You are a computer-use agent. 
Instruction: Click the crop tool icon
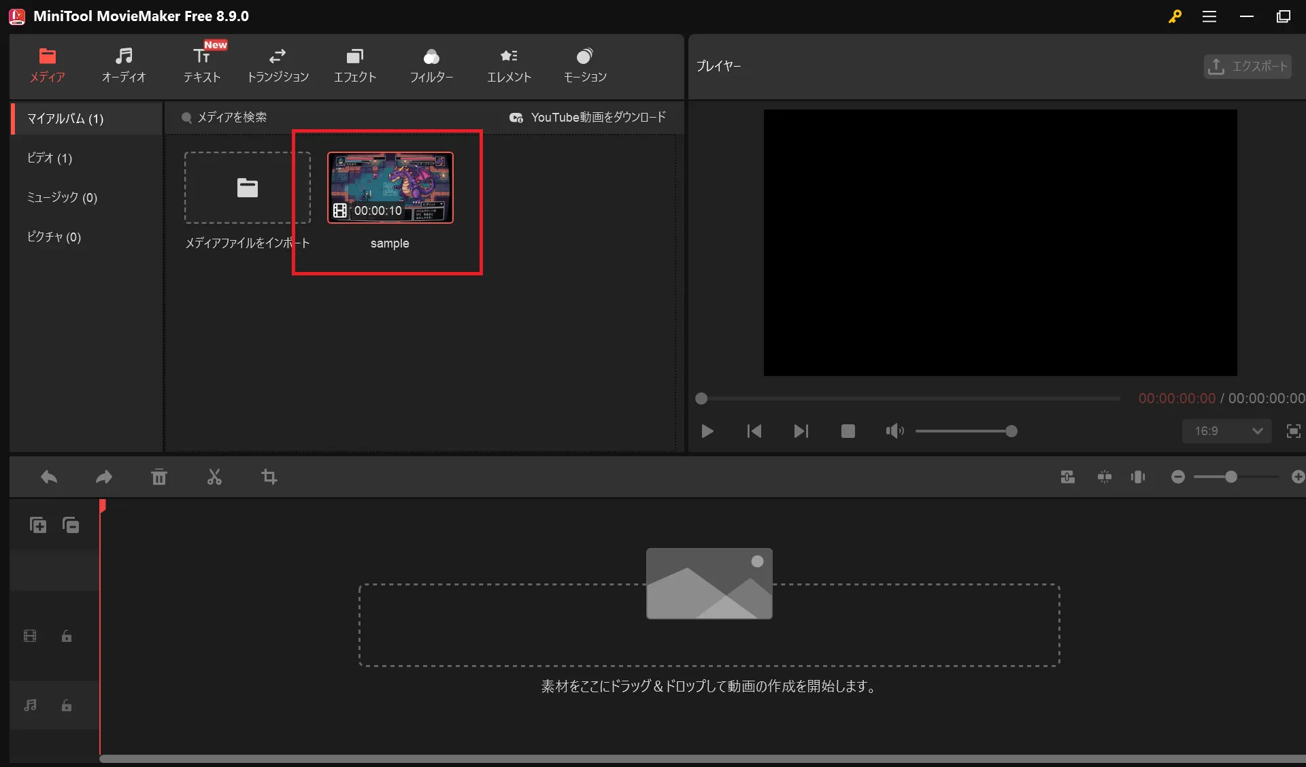coord(269,477)
